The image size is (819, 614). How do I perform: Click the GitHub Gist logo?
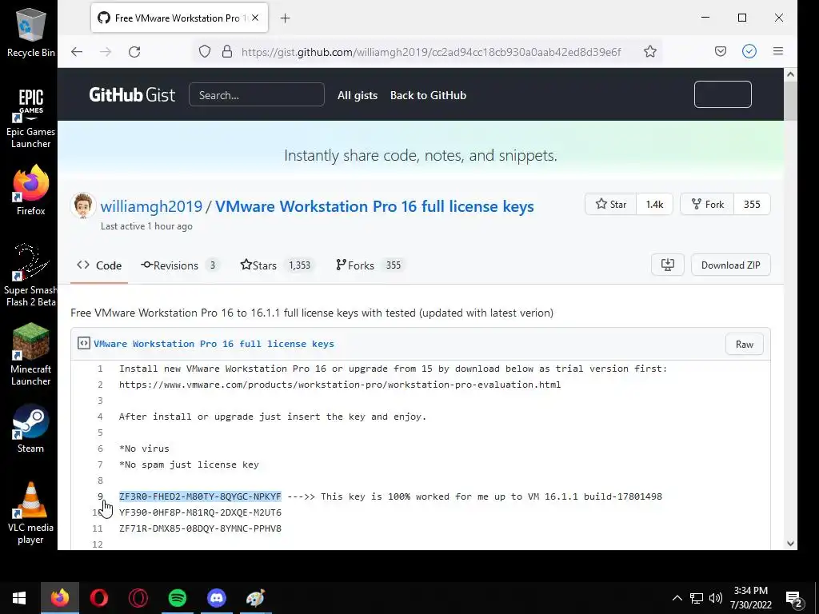[132, 94]
